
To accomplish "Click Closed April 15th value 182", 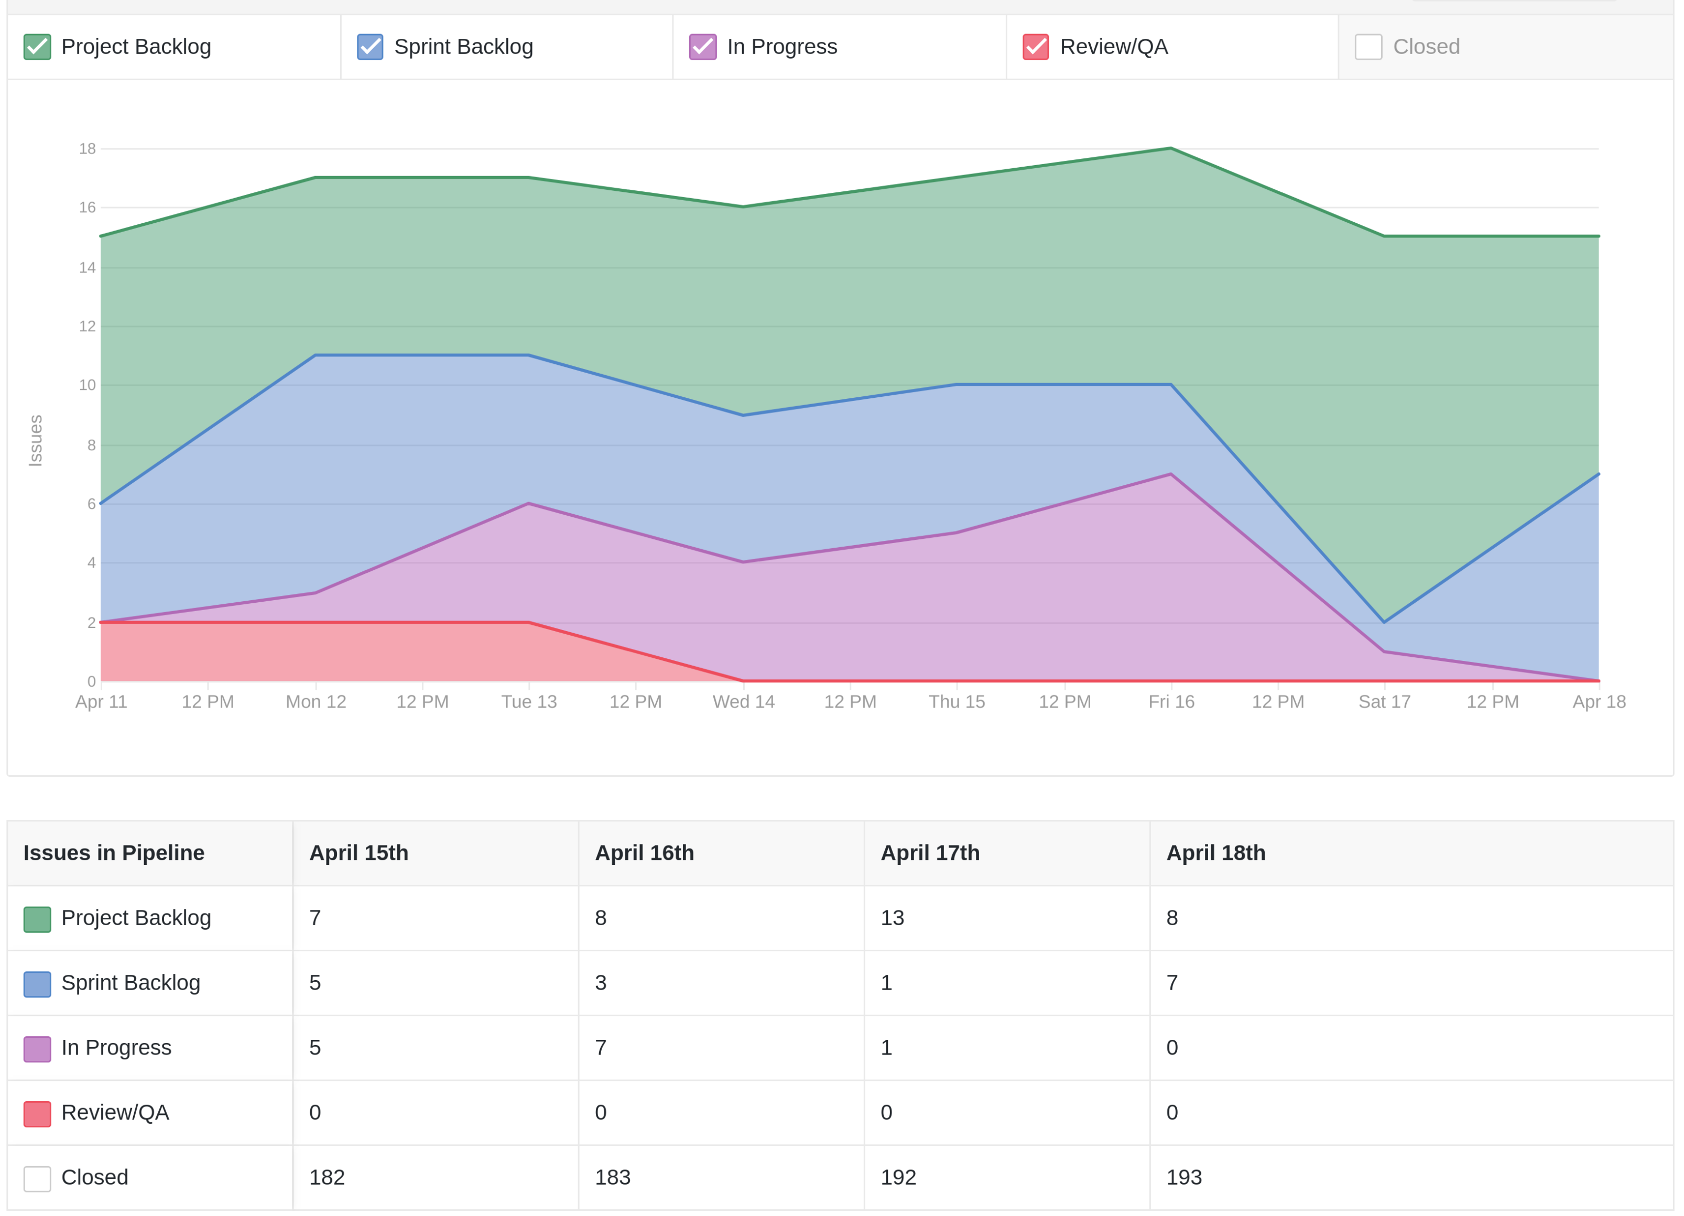I will (328, 1177).
